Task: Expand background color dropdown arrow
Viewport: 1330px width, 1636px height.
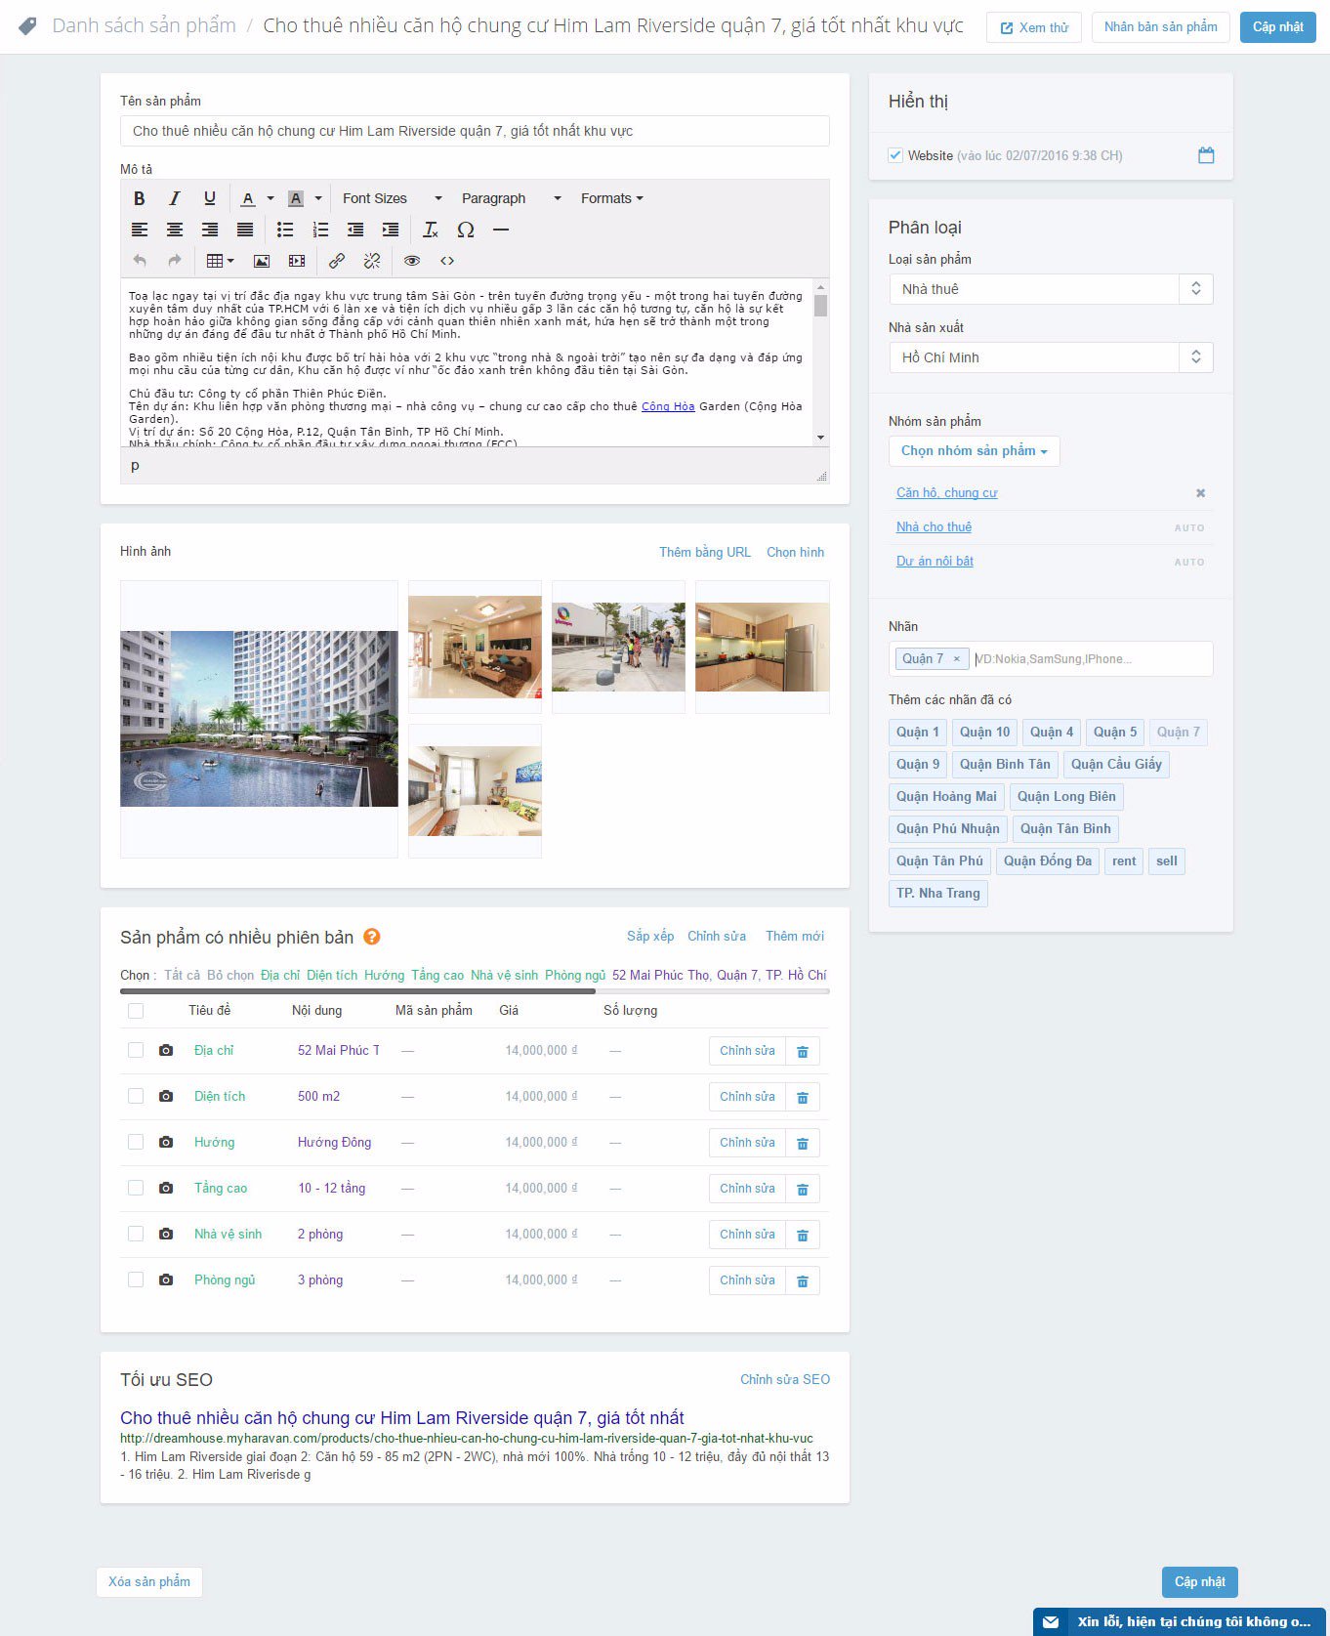Action: [318, 198]
